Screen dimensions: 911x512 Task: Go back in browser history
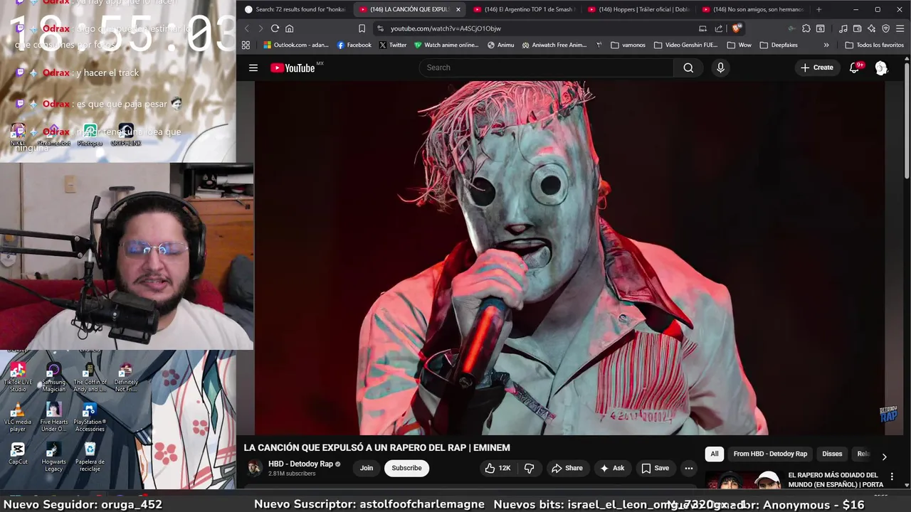[x=247, y=28]
